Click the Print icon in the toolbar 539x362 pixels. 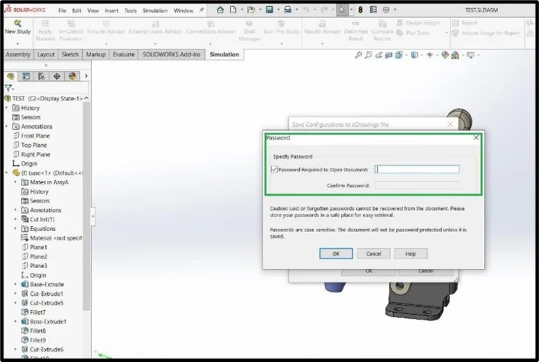click(288, 10)
